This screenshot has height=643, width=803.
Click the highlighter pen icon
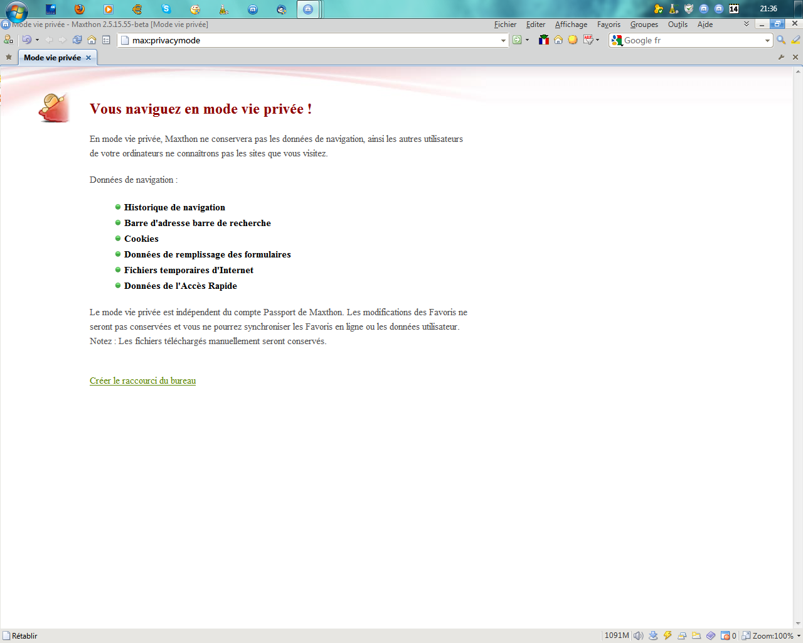[x=795, y=40]
